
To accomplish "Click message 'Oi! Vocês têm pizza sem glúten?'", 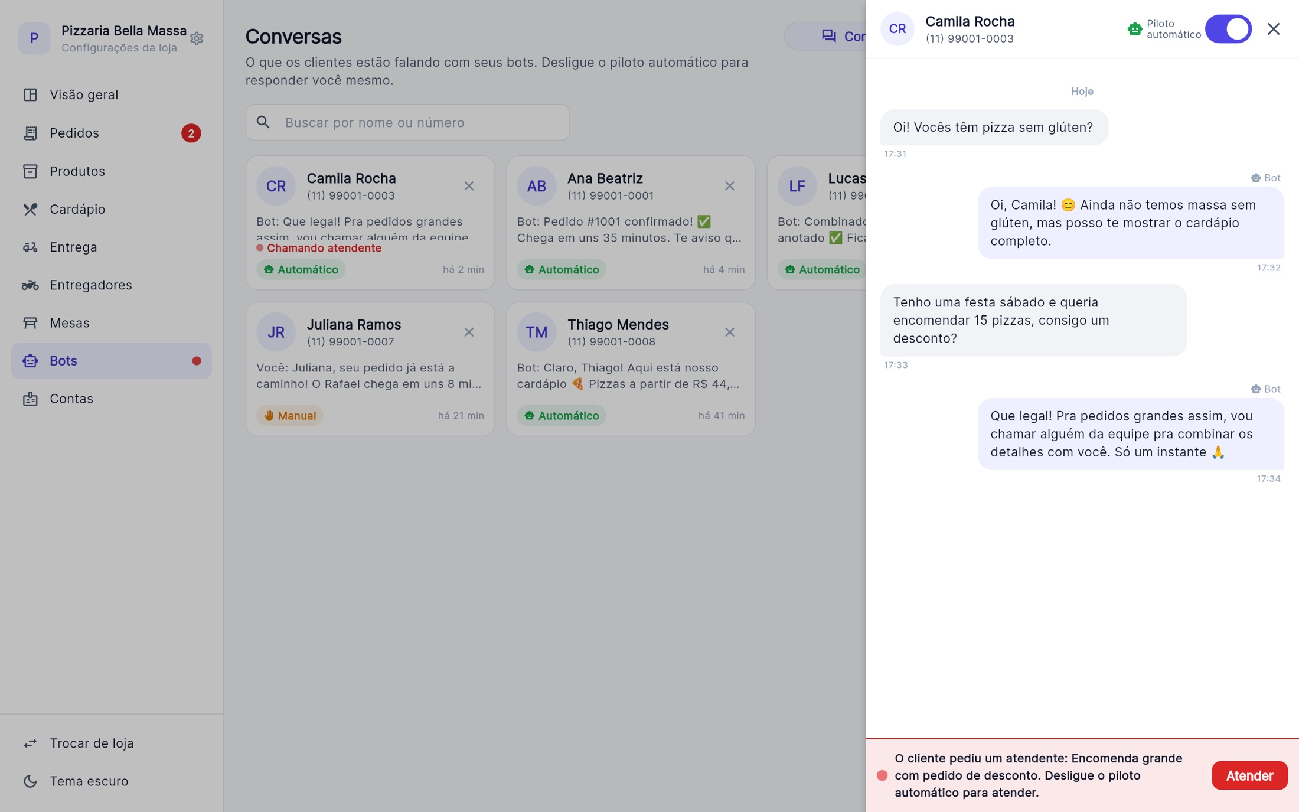I will pos(994,127).
